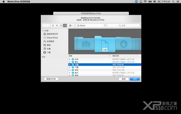The height and width of the screenshot is (114, 181).
Task: Open the item arrangement dropdown
Action: pos(71,26)
